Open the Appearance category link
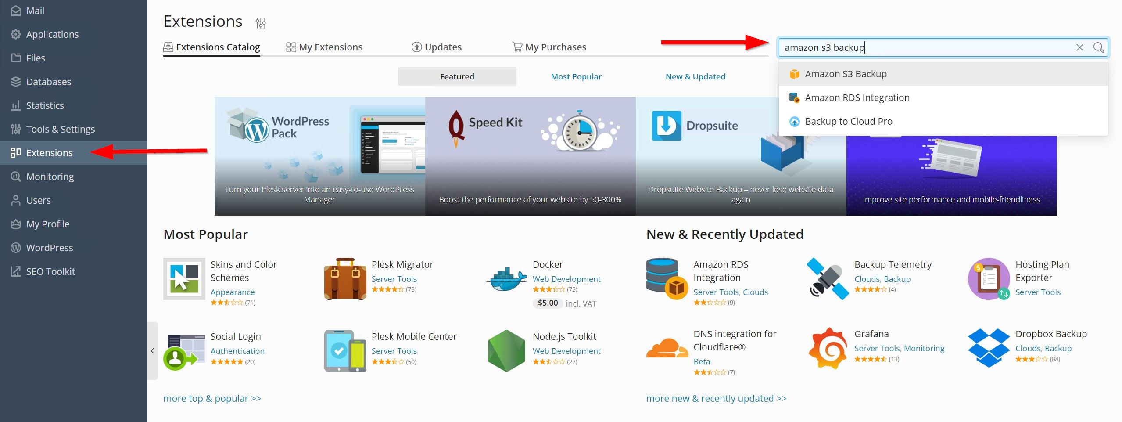This screenshot has width=1122, height=422. 233,292
